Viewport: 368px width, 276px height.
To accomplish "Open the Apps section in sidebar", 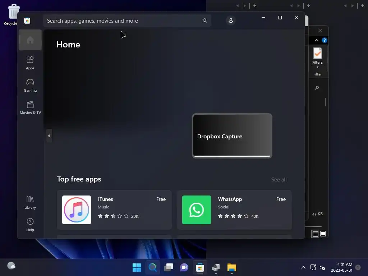I will (x=30, y=63).
